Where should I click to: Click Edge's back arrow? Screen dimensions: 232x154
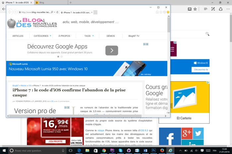4,9
